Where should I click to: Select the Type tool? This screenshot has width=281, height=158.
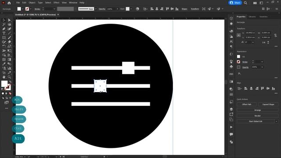[x=4, y=33]
